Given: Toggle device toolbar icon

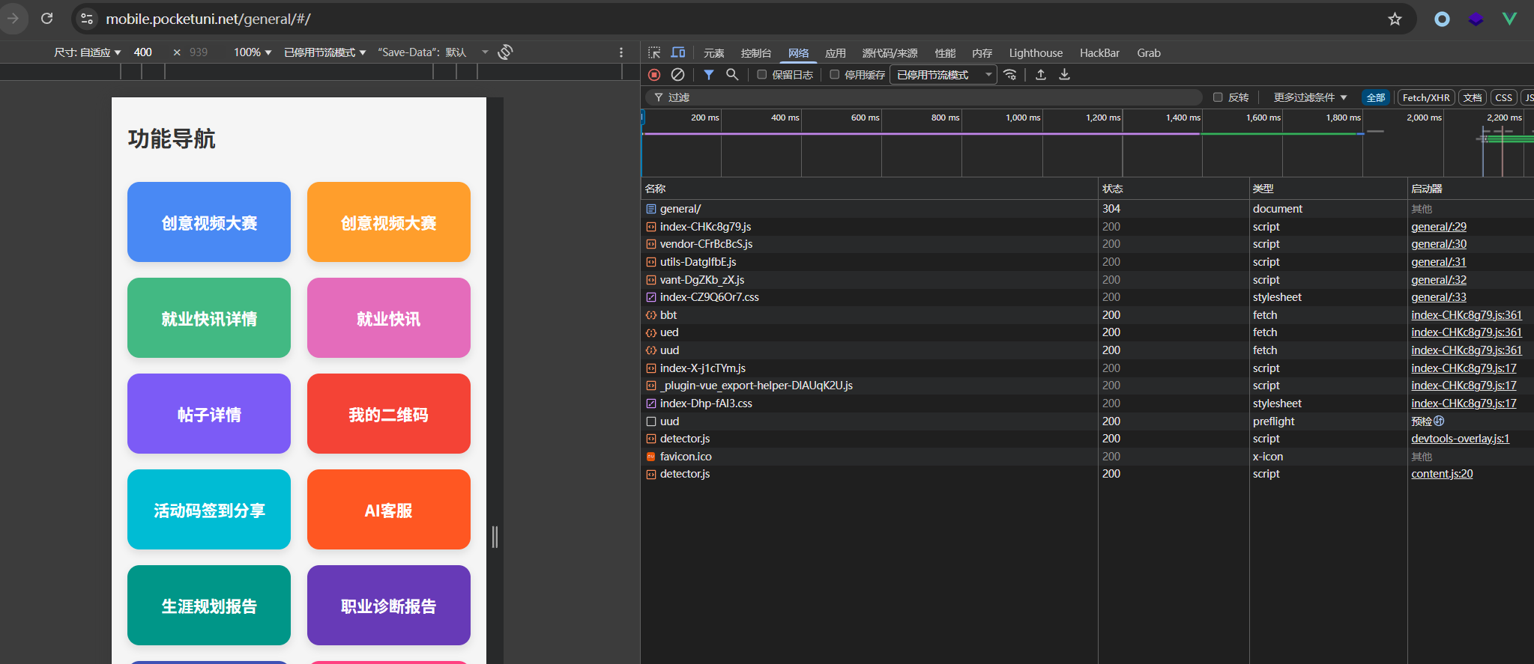Looking at the screenshot, I should (678, 53).
